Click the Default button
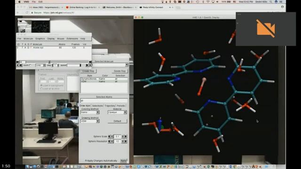 (x=117, y=121)
